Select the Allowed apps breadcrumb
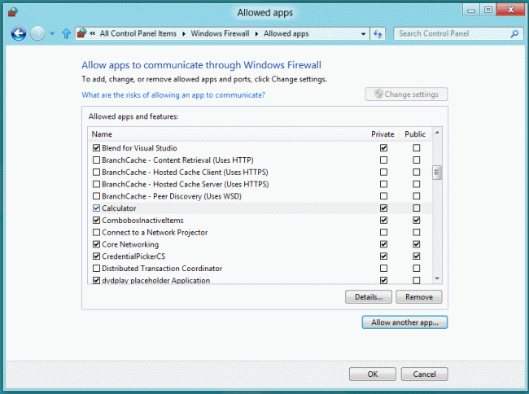Image resolution: width=529 pixels, height=394 pixels. tap(286, 33)
